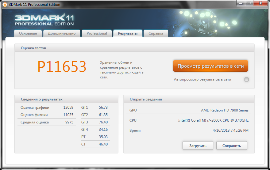Select the Результаты tab
This screenshot has height=170, width=270.
tap(128, 33)
